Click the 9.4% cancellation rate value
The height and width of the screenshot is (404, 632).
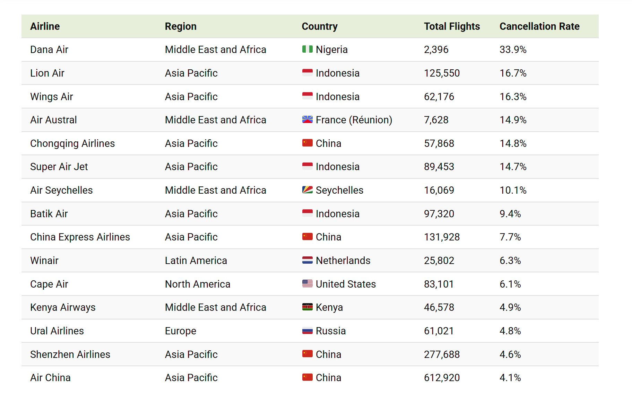[510, 214]
